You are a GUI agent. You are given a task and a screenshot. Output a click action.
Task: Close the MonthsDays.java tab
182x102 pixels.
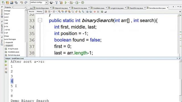click(x=51, y=8)
